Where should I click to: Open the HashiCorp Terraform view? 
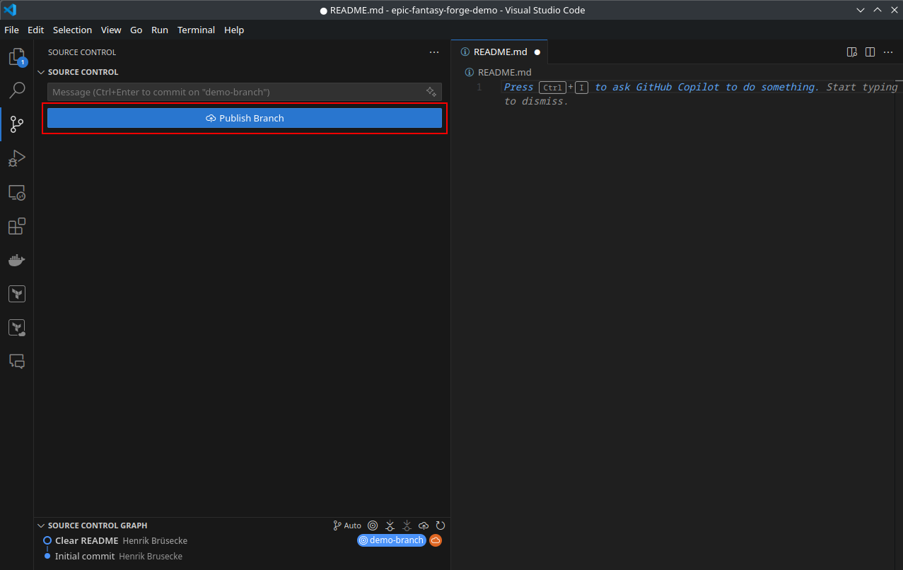click(17, 294)
